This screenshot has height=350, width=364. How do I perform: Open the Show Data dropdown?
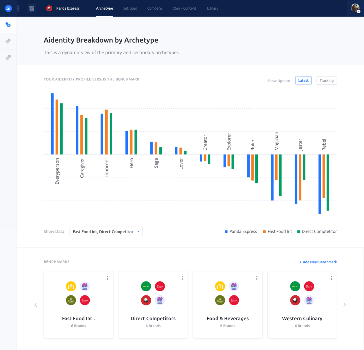coord(106,232)
